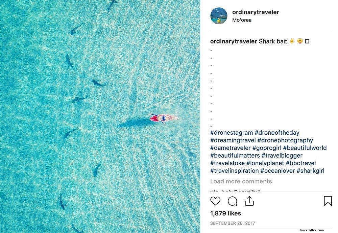
Task: Open comments using the speech bubble icon
Action: coord(232,201)
